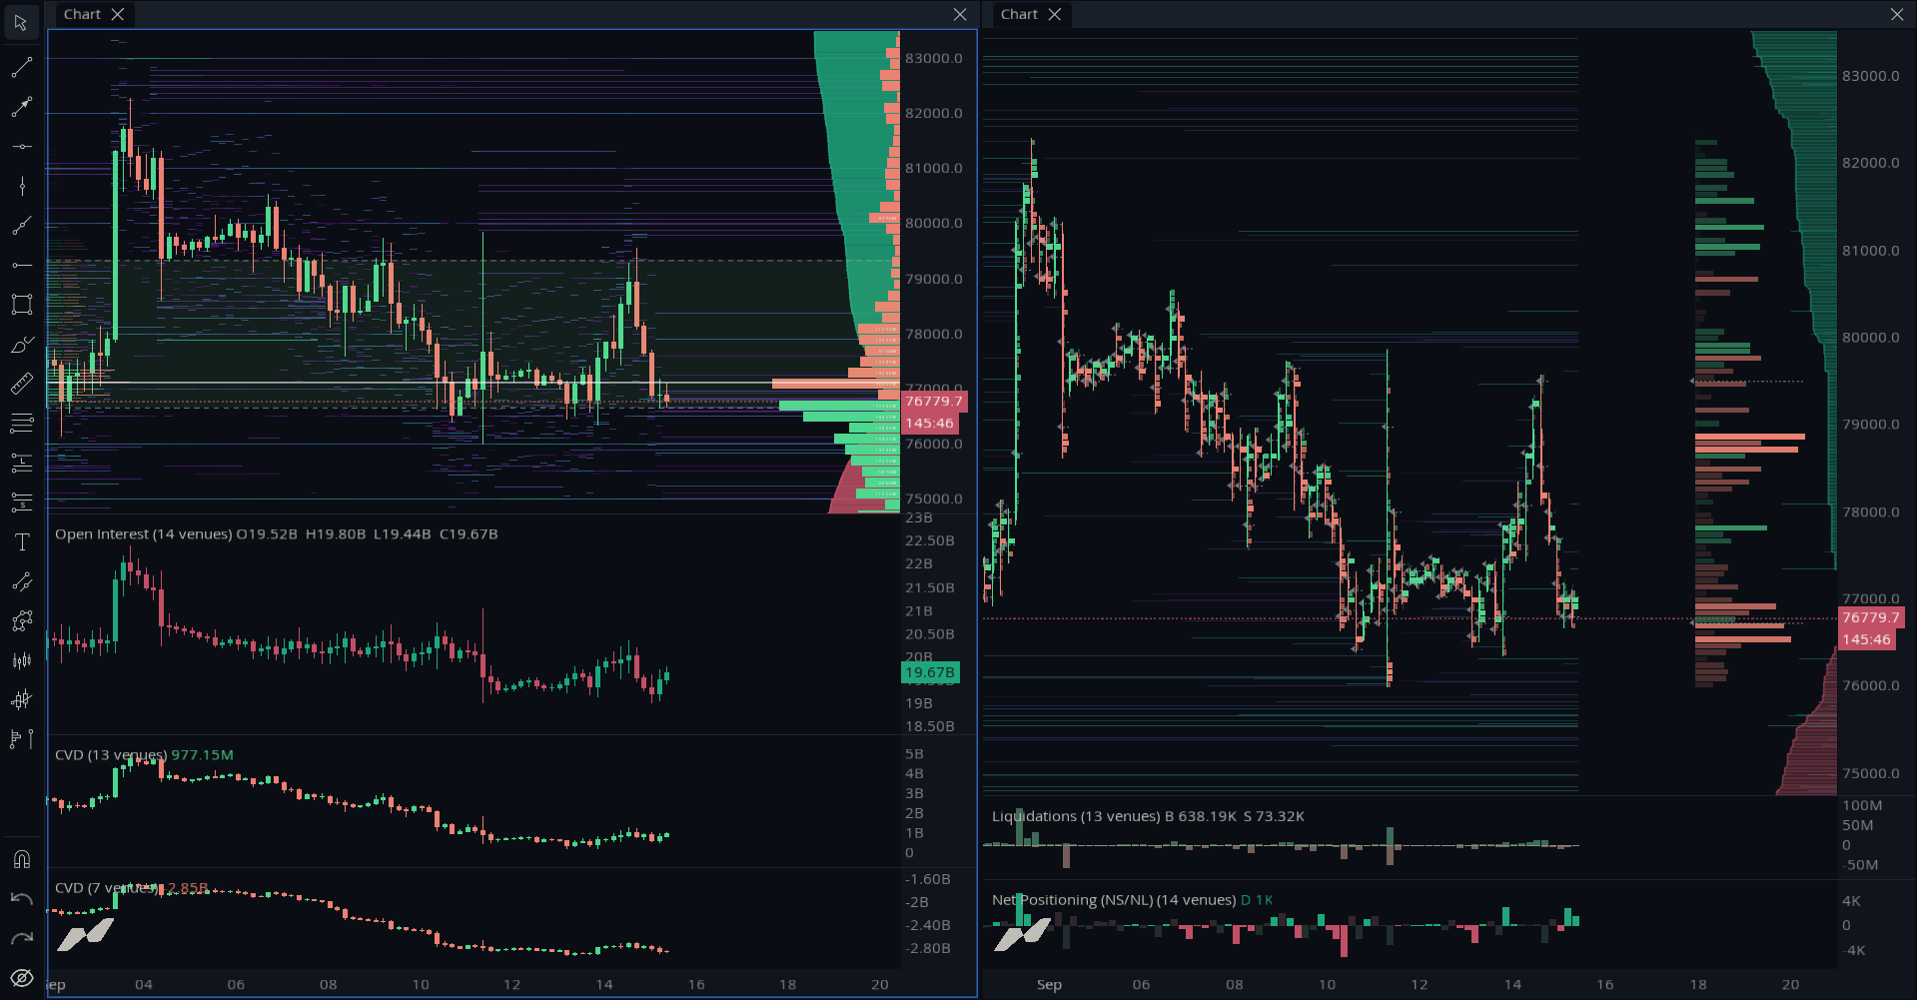Click the Open Interest (14 venues) indicator label
The width and height of the screenshot is (1917, 1000).
(x=144, y=534)
